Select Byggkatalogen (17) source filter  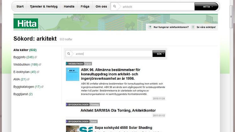pyautogui.click(x=27, y=87)
